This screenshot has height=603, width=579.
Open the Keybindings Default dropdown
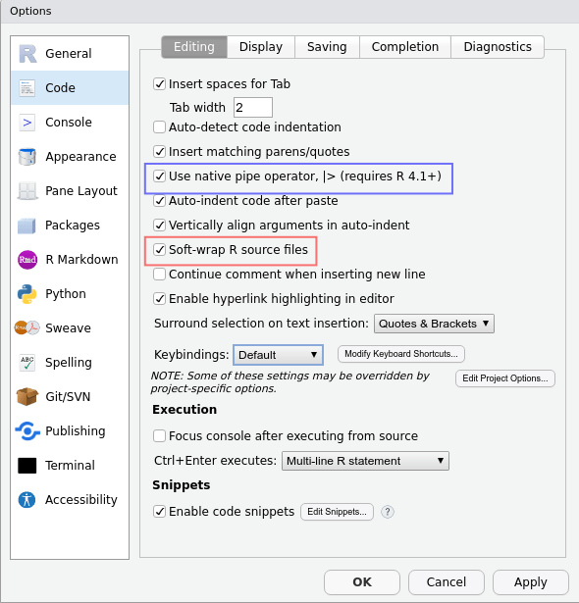278,355
